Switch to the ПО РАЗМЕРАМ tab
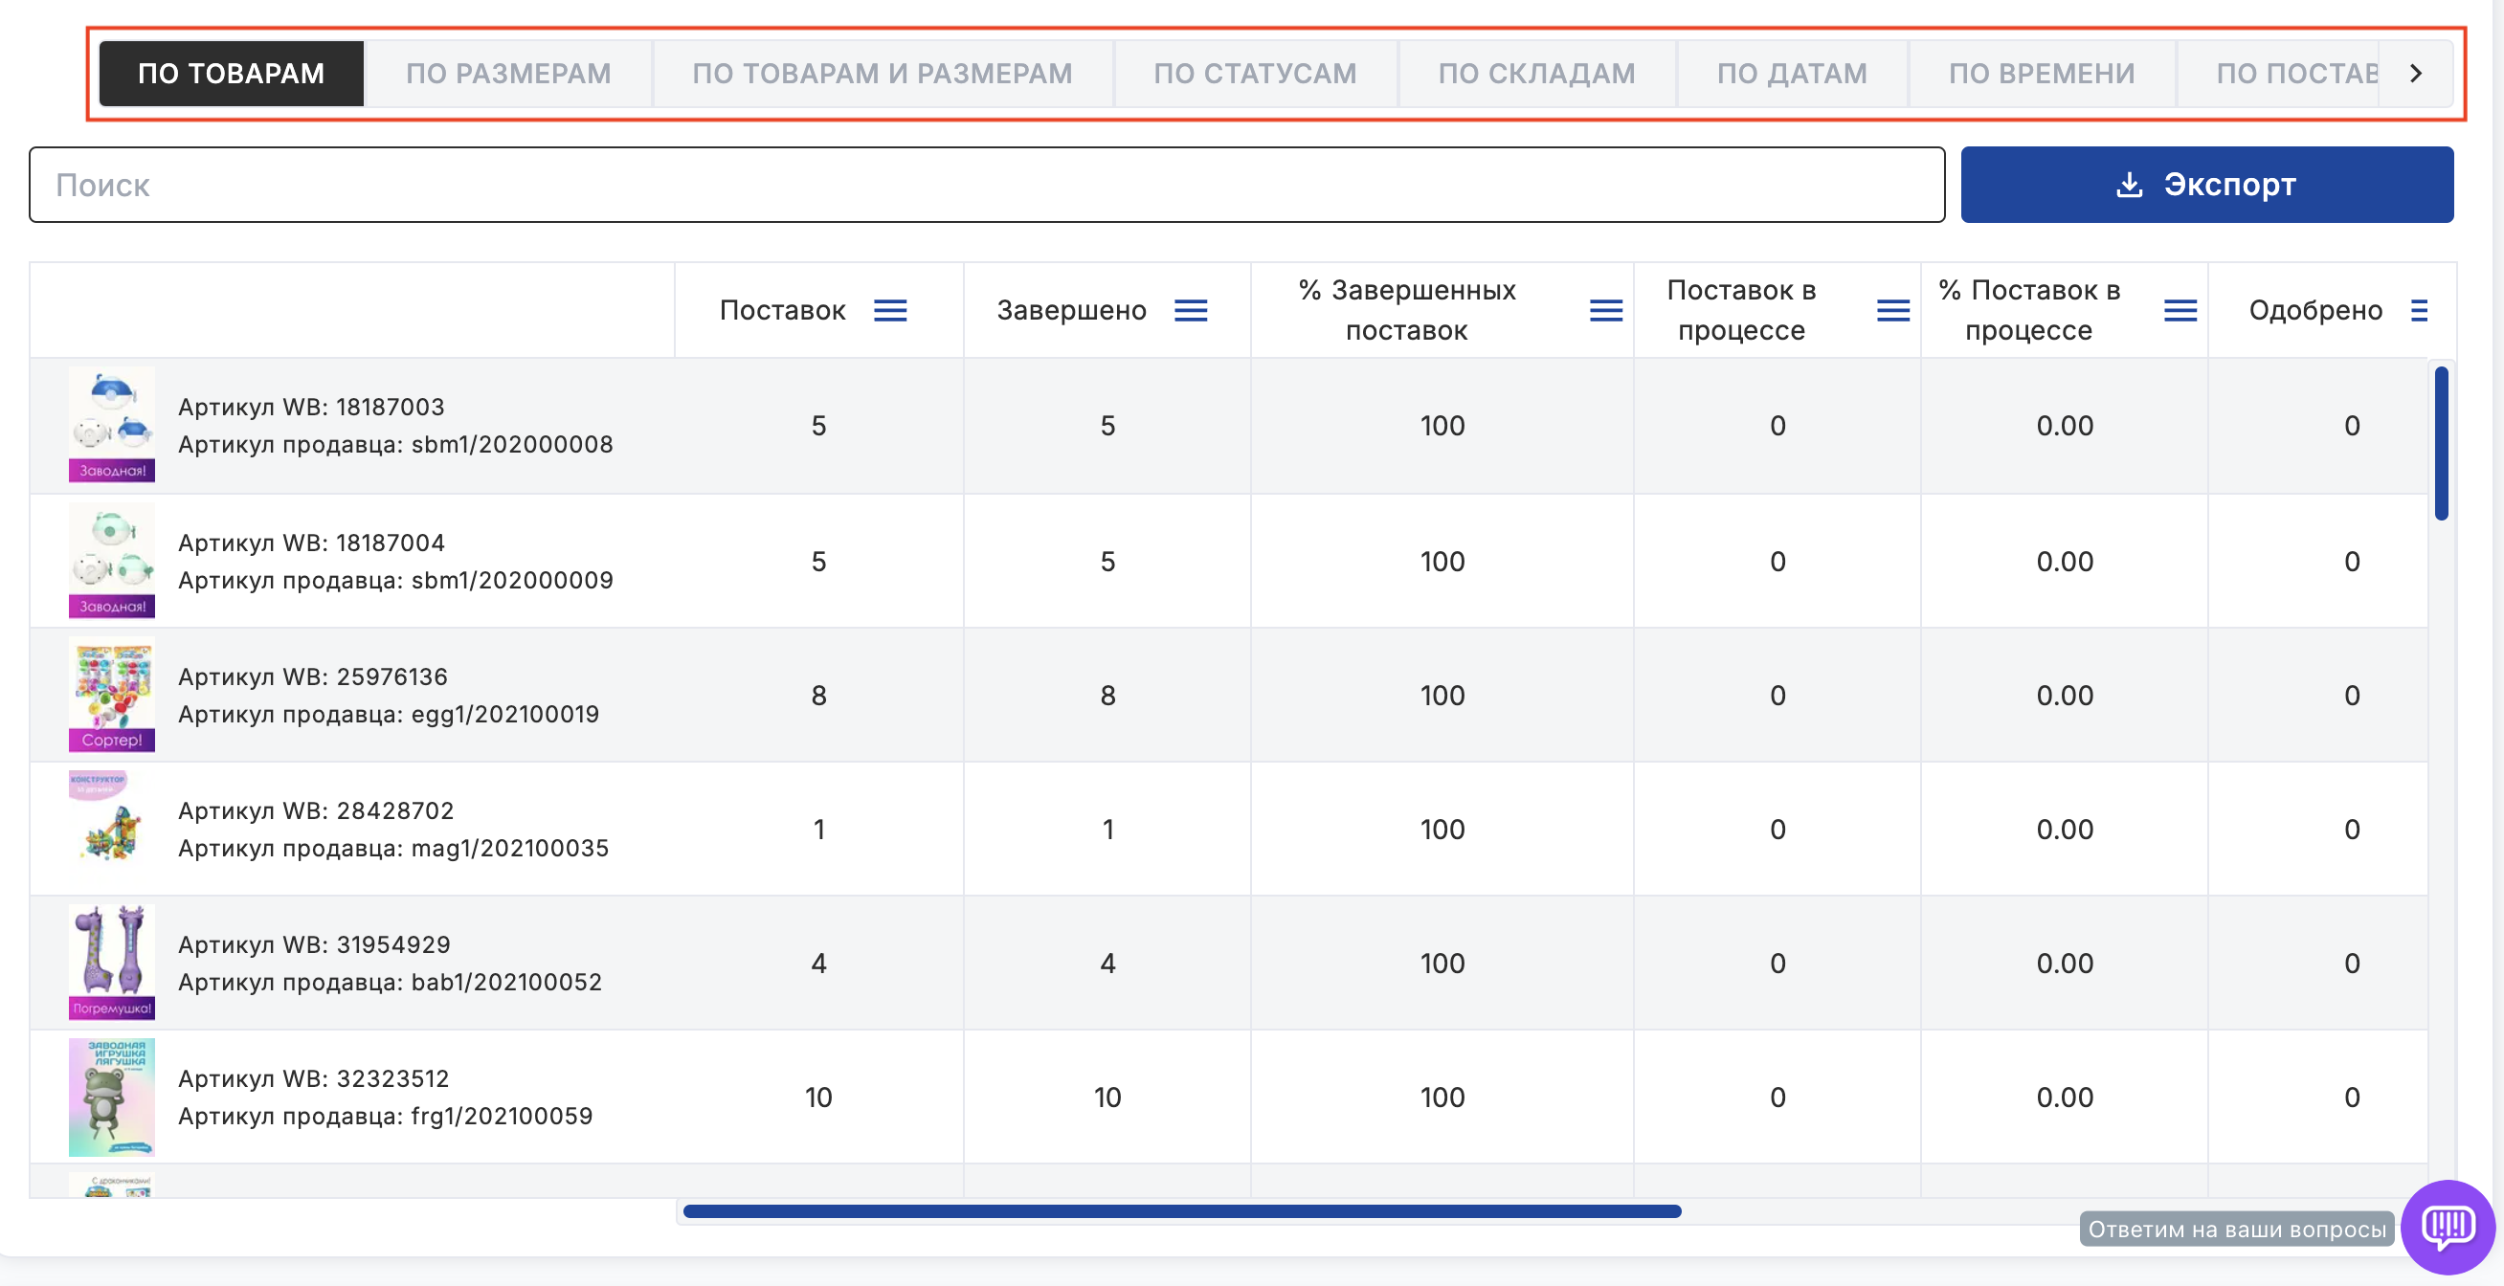Image resolution: width=2504 pixels, height=1286 pixels. point(507,73)
